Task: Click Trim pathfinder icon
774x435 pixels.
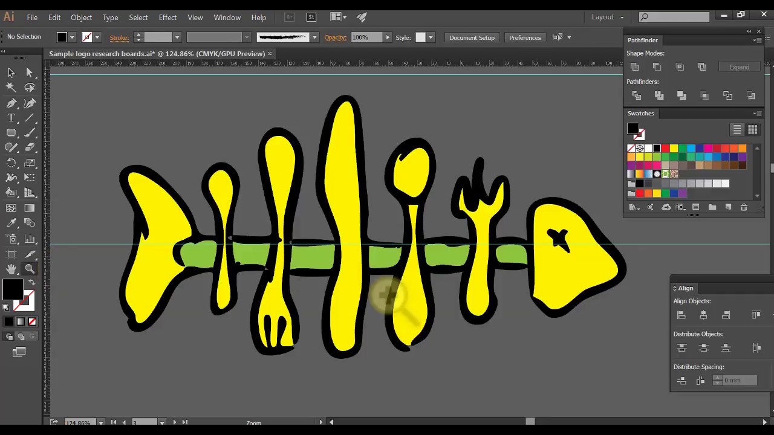Action: point(659,95)
